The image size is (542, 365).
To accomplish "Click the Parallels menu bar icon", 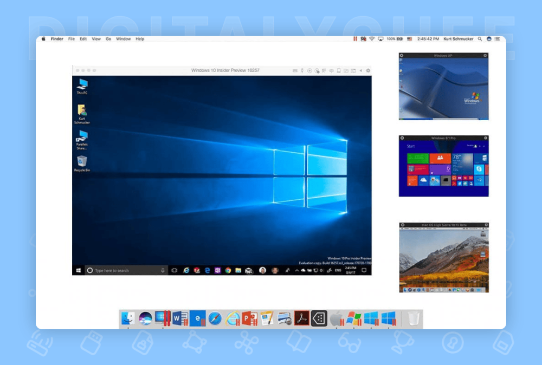I will pyautogui.click(x=355, y=39).
